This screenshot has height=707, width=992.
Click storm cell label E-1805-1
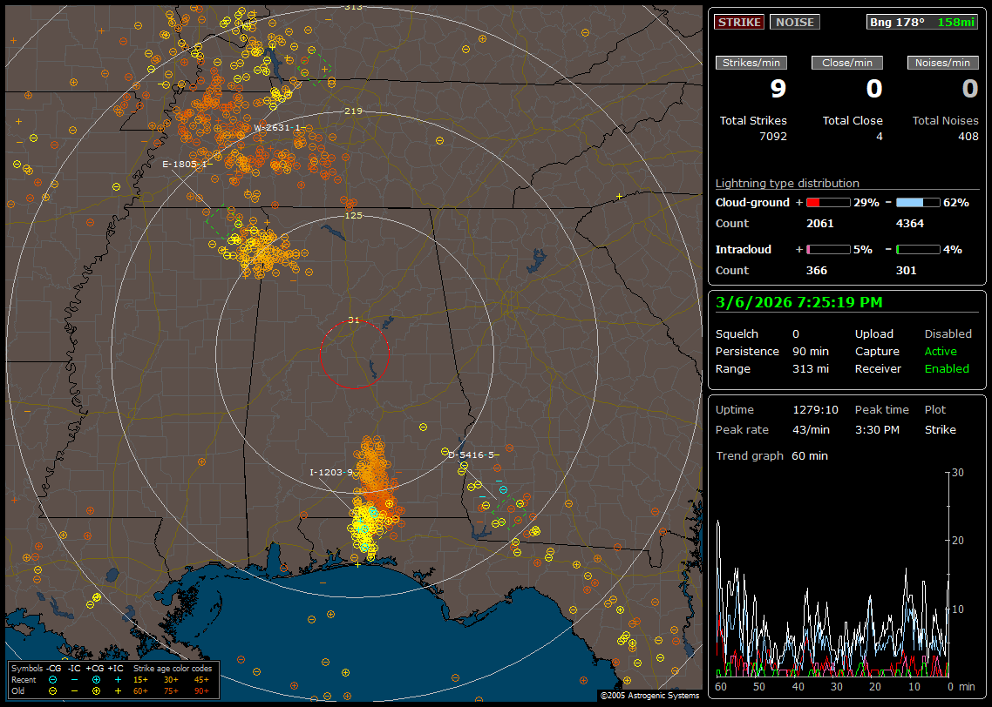coord(185,164)
